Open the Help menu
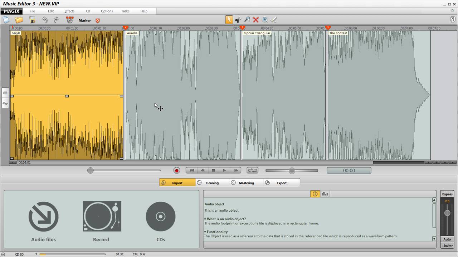458x257 pixels. pyautogui.click(x=144, y=11)
